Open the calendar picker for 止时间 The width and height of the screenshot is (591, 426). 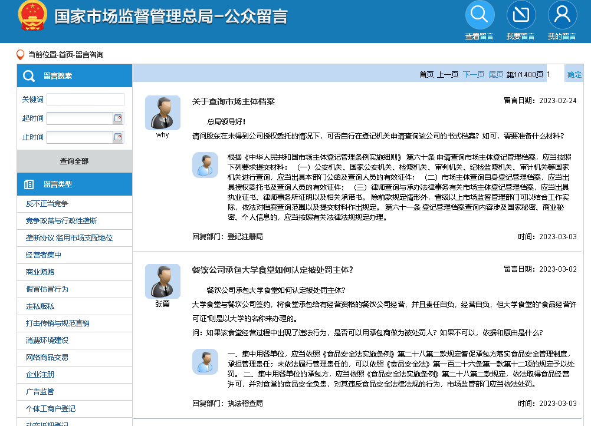(x=119, y=136)
